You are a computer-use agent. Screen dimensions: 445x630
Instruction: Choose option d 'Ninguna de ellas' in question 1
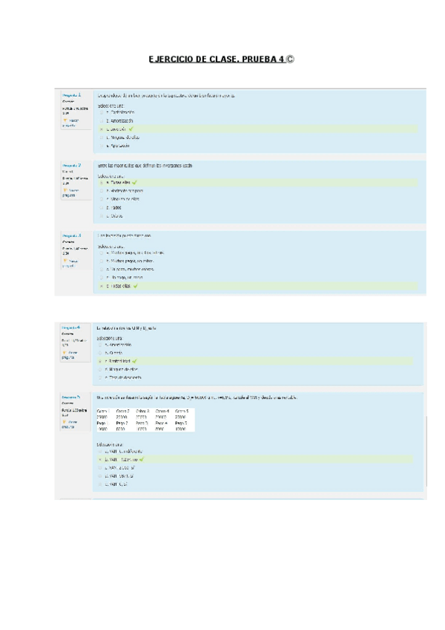(x=102, y=137)
